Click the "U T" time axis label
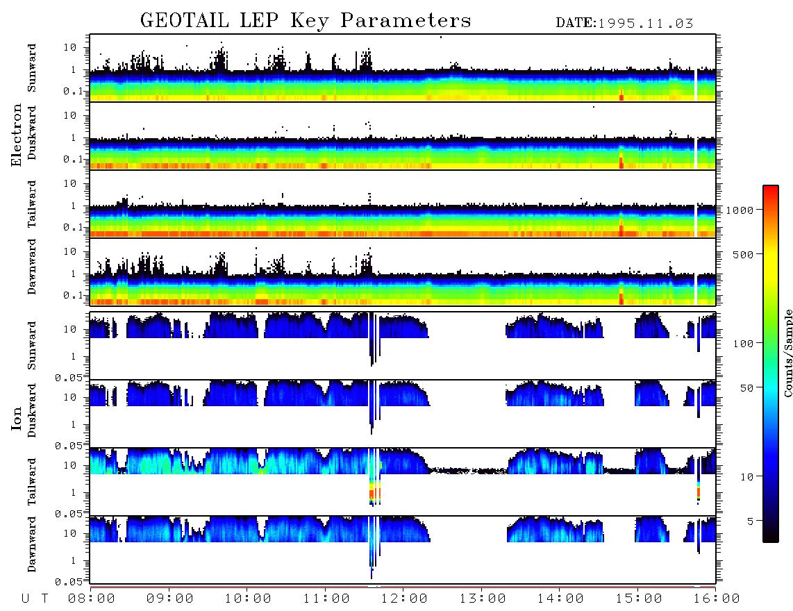 pos(35,599)
